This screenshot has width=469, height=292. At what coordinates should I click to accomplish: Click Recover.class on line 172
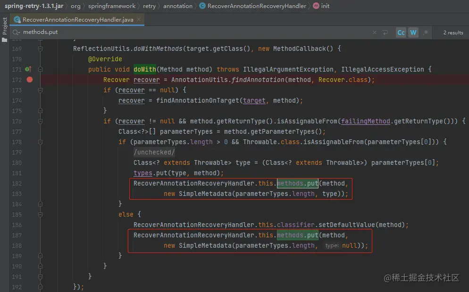(x=343, y=80)
